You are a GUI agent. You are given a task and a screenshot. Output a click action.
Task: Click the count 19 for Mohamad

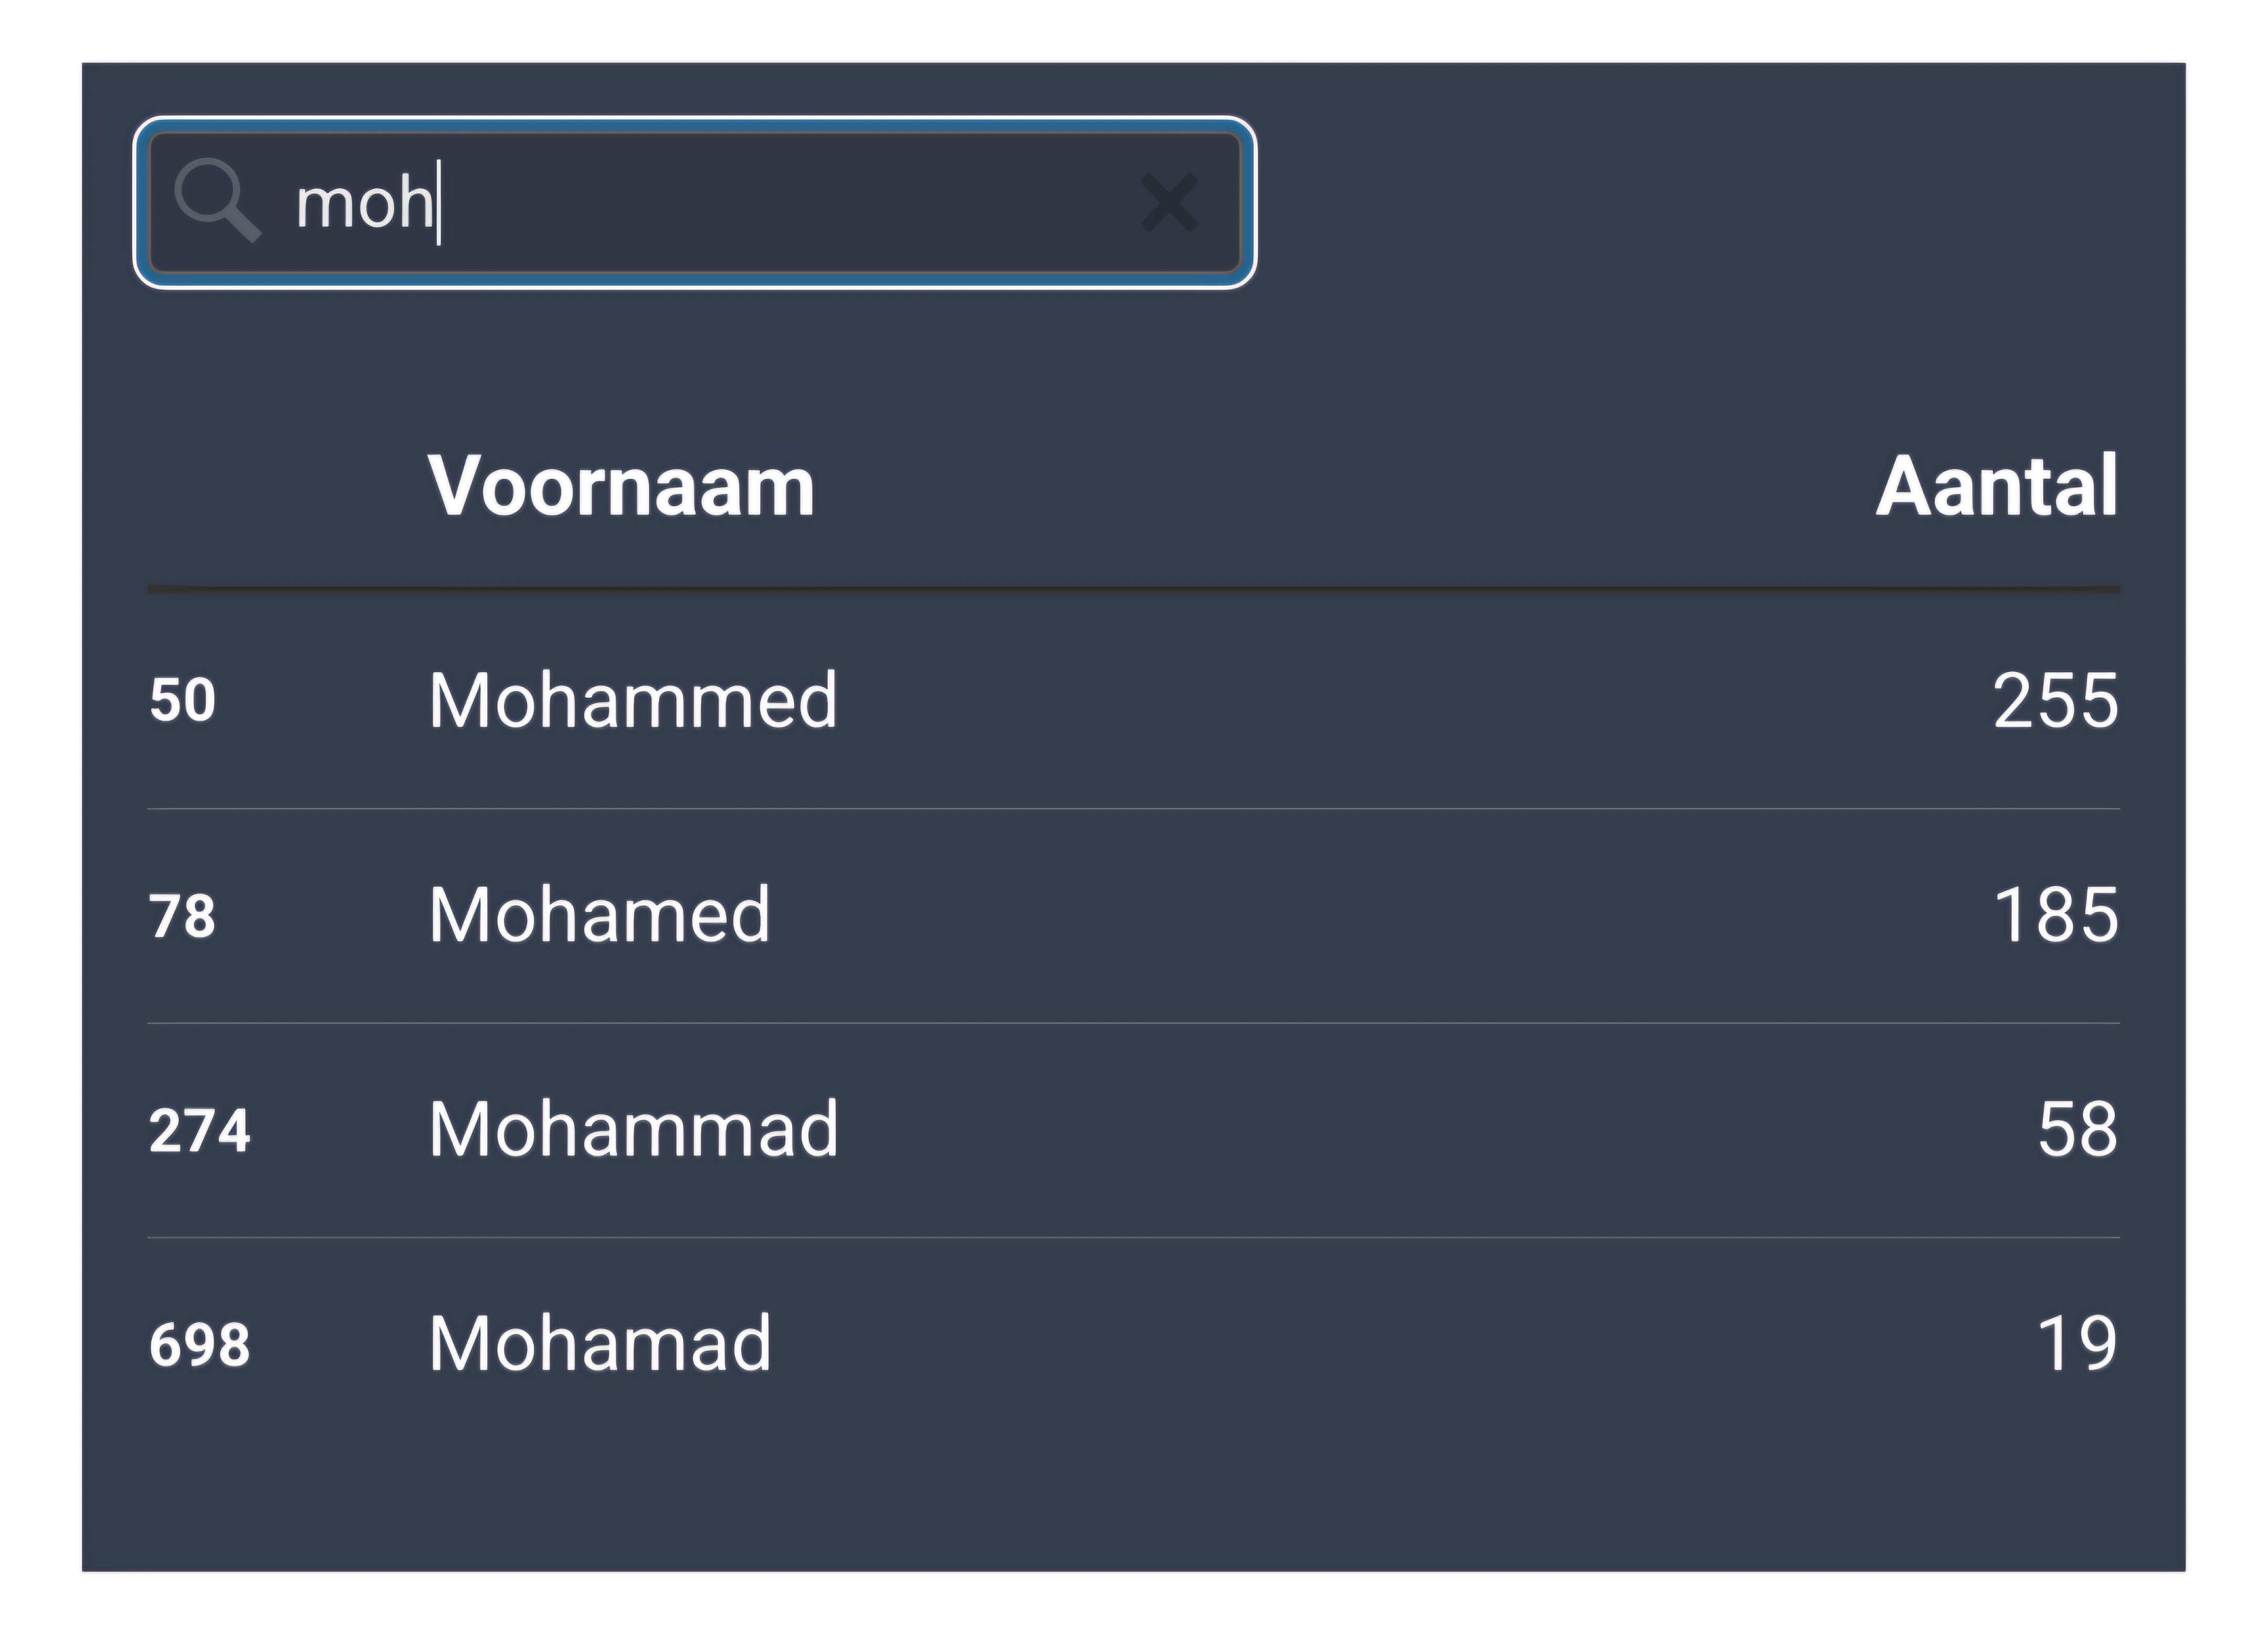click(2077, 1343)
